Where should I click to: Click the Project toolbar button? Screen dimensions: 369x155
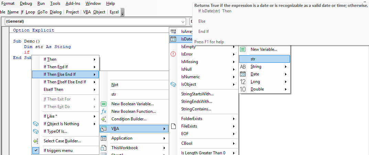pyautogui.click(x=72, y=12)
